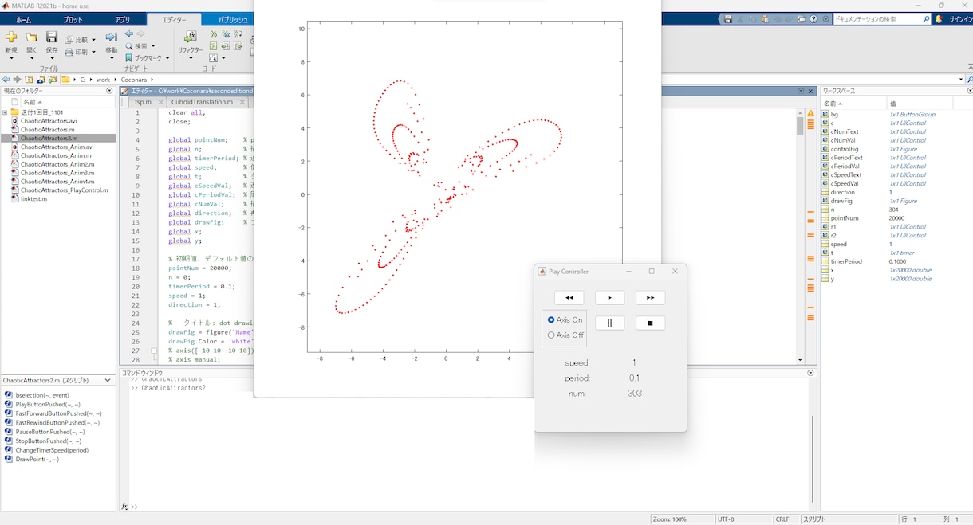Click the percent comment icon in コード group
This screenshot has height=525, width=973.
click(x=213, y=34)
